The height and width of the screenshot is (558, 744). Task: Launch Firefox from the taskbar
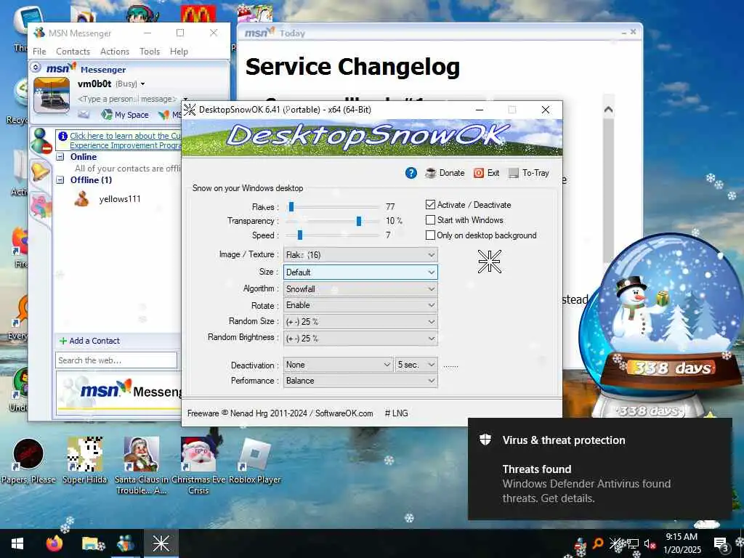54,543
